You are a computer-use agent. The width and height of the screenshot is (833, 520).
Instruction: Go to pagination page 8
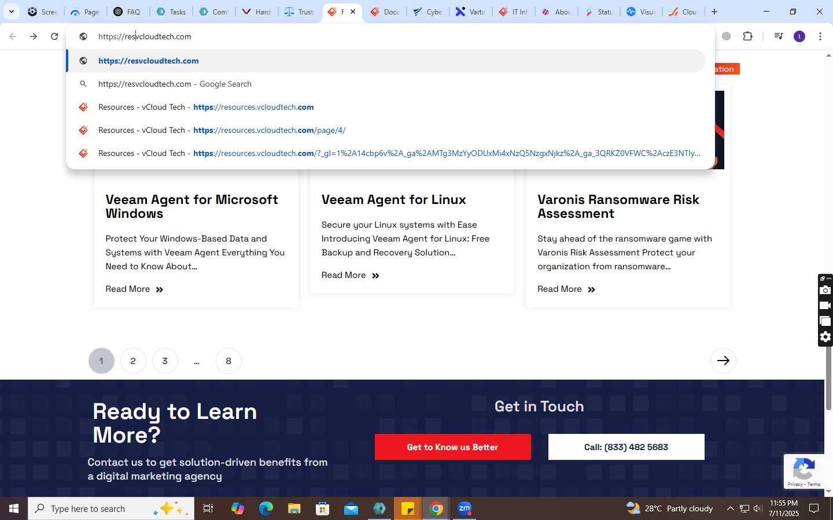click(228, 361)
